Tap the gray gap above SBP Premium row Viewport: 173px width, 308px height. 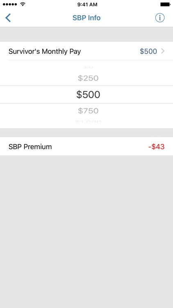pos(86,133)
